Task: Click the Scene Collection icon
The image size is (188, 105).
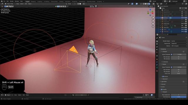Action: [158, 6]
